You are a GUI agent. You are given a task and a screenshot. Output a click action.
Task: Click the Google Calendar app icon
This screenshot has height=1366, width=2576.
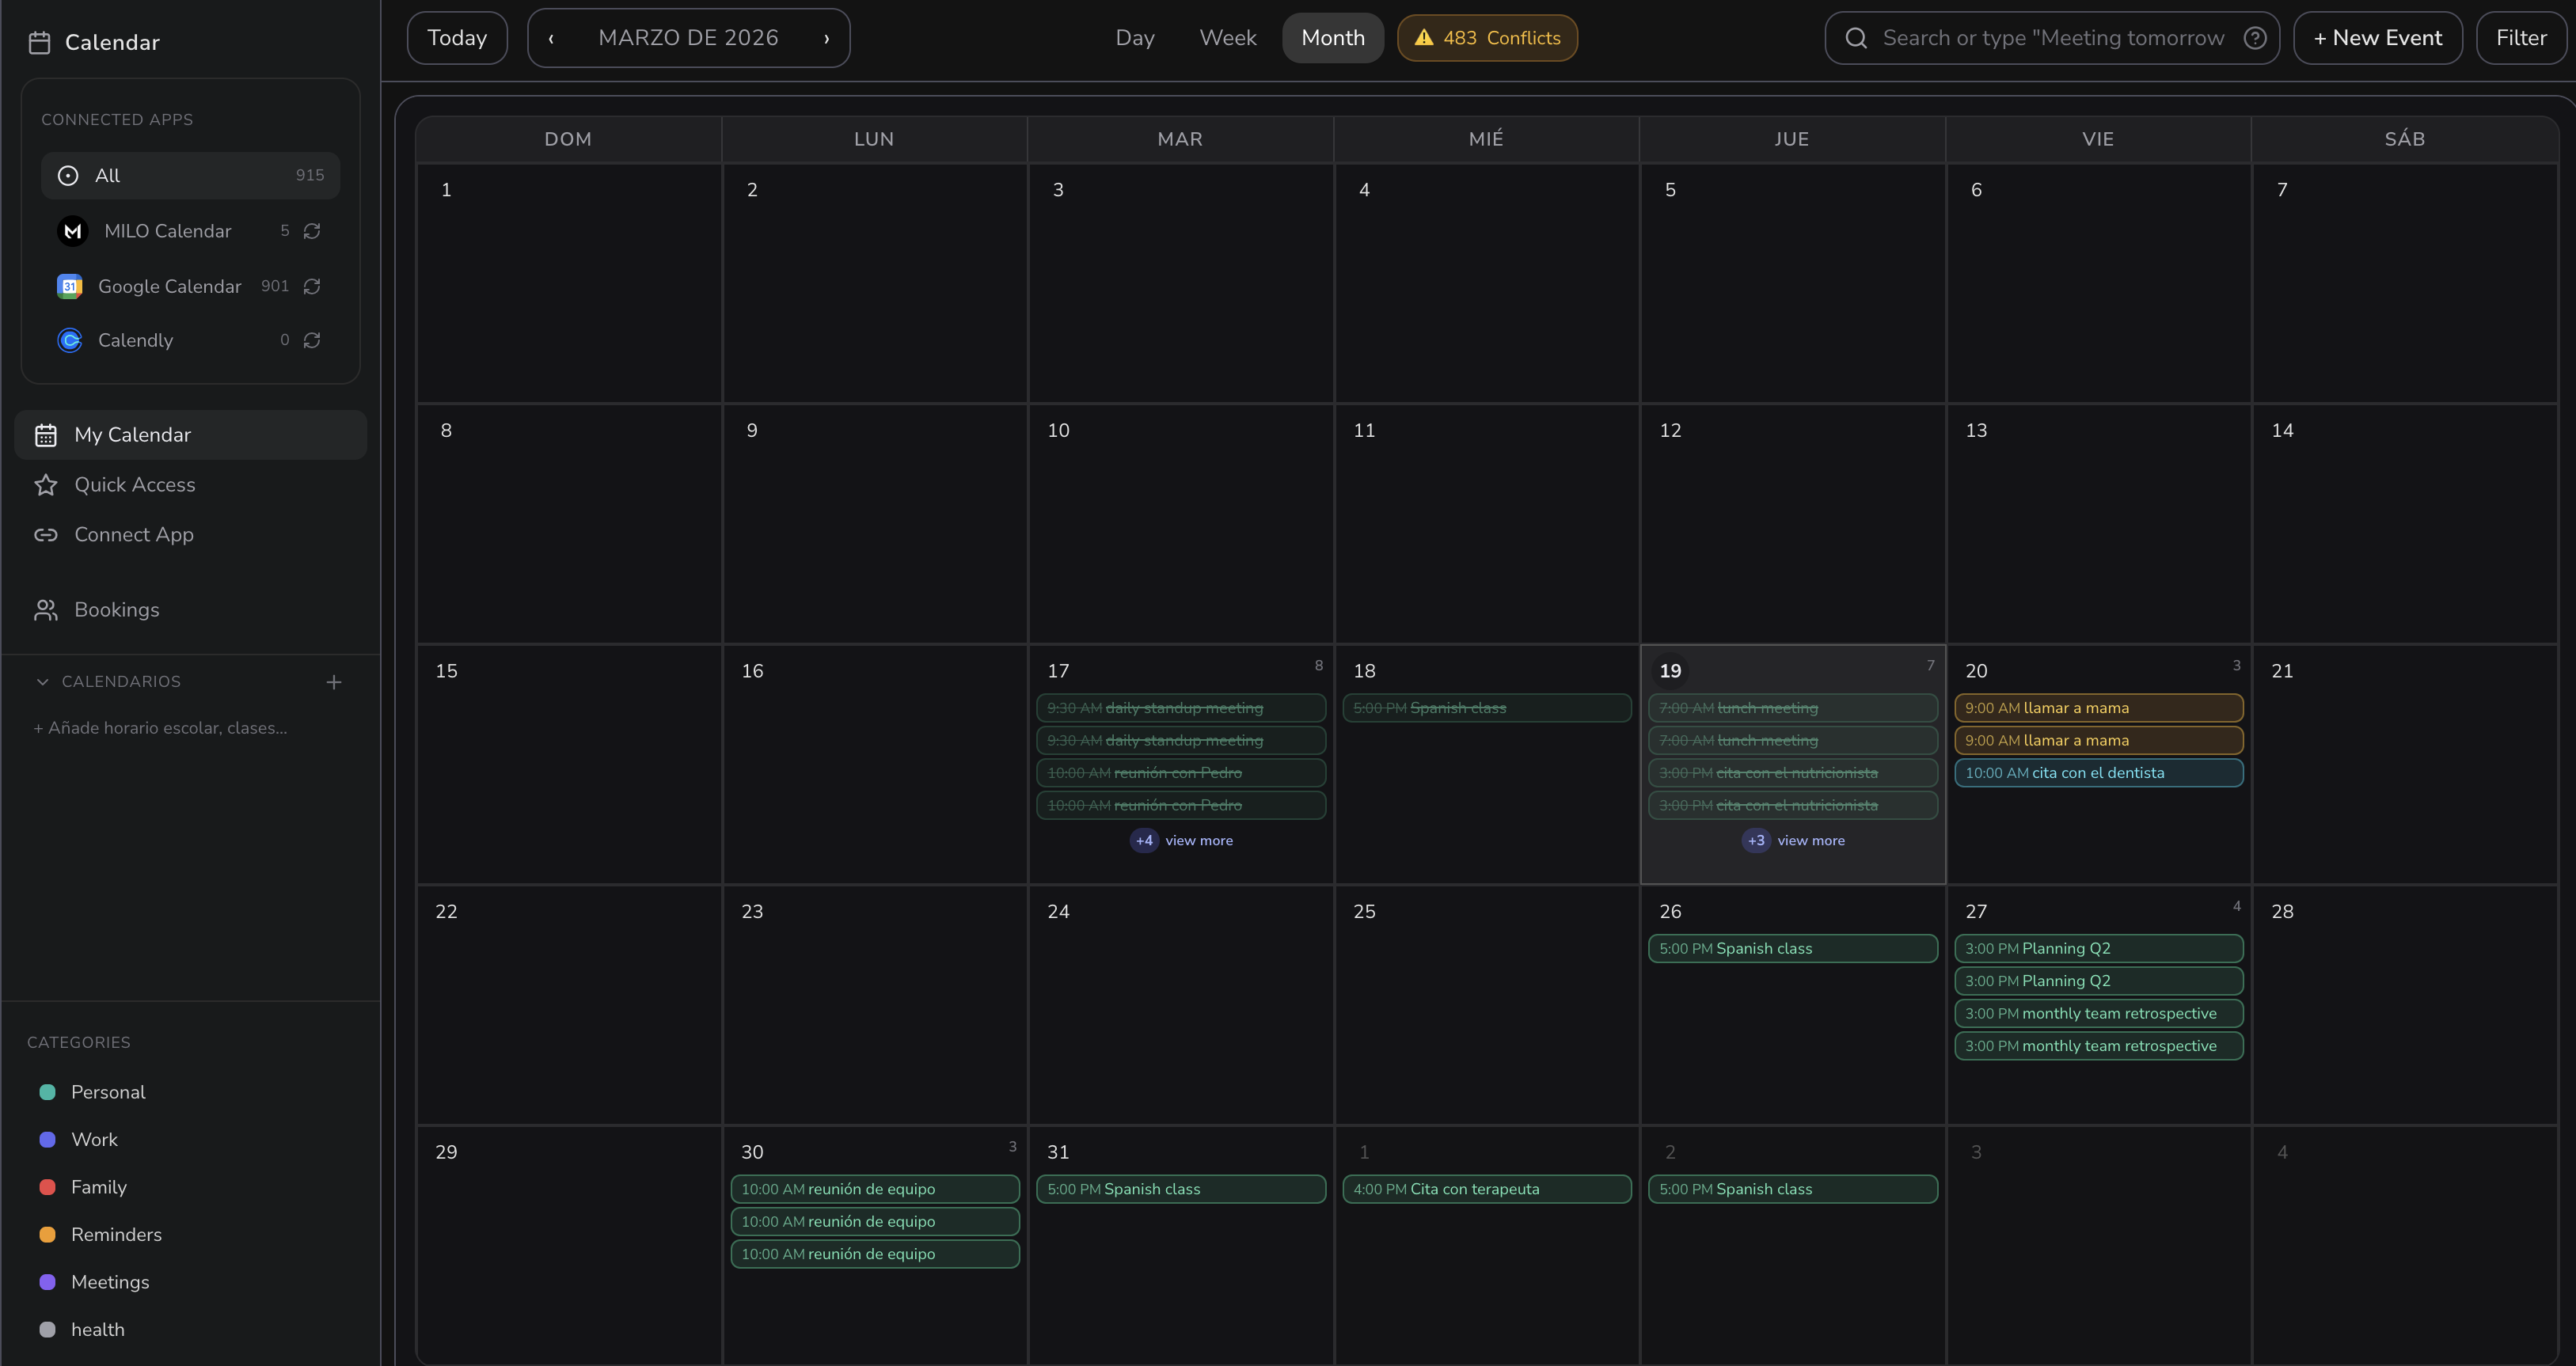click(70, 286)
